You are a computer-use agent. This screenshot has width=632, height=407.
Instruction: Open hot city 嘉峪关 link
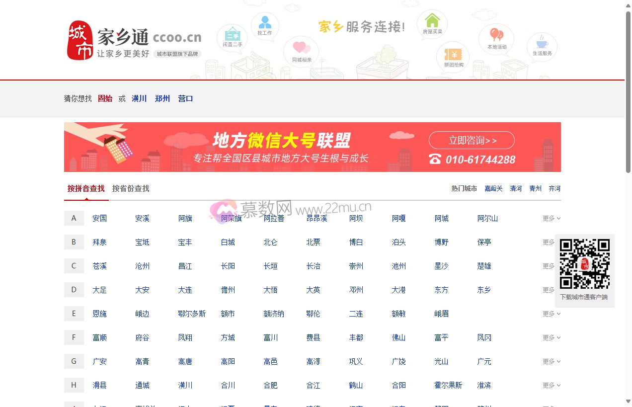(493, 188)
